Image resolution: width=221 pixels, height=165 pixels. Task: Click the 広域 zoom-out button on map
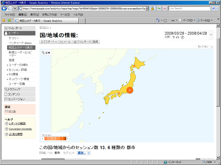tap(46, 53)
